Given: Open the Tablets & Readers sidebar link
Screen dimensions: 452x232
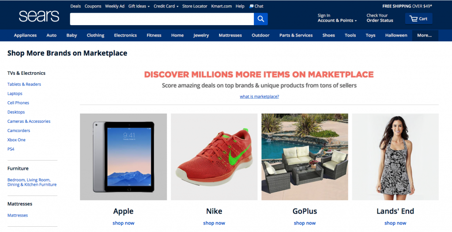Looking at the screenshot, I should pyautogui.click(x=24, y=84).
